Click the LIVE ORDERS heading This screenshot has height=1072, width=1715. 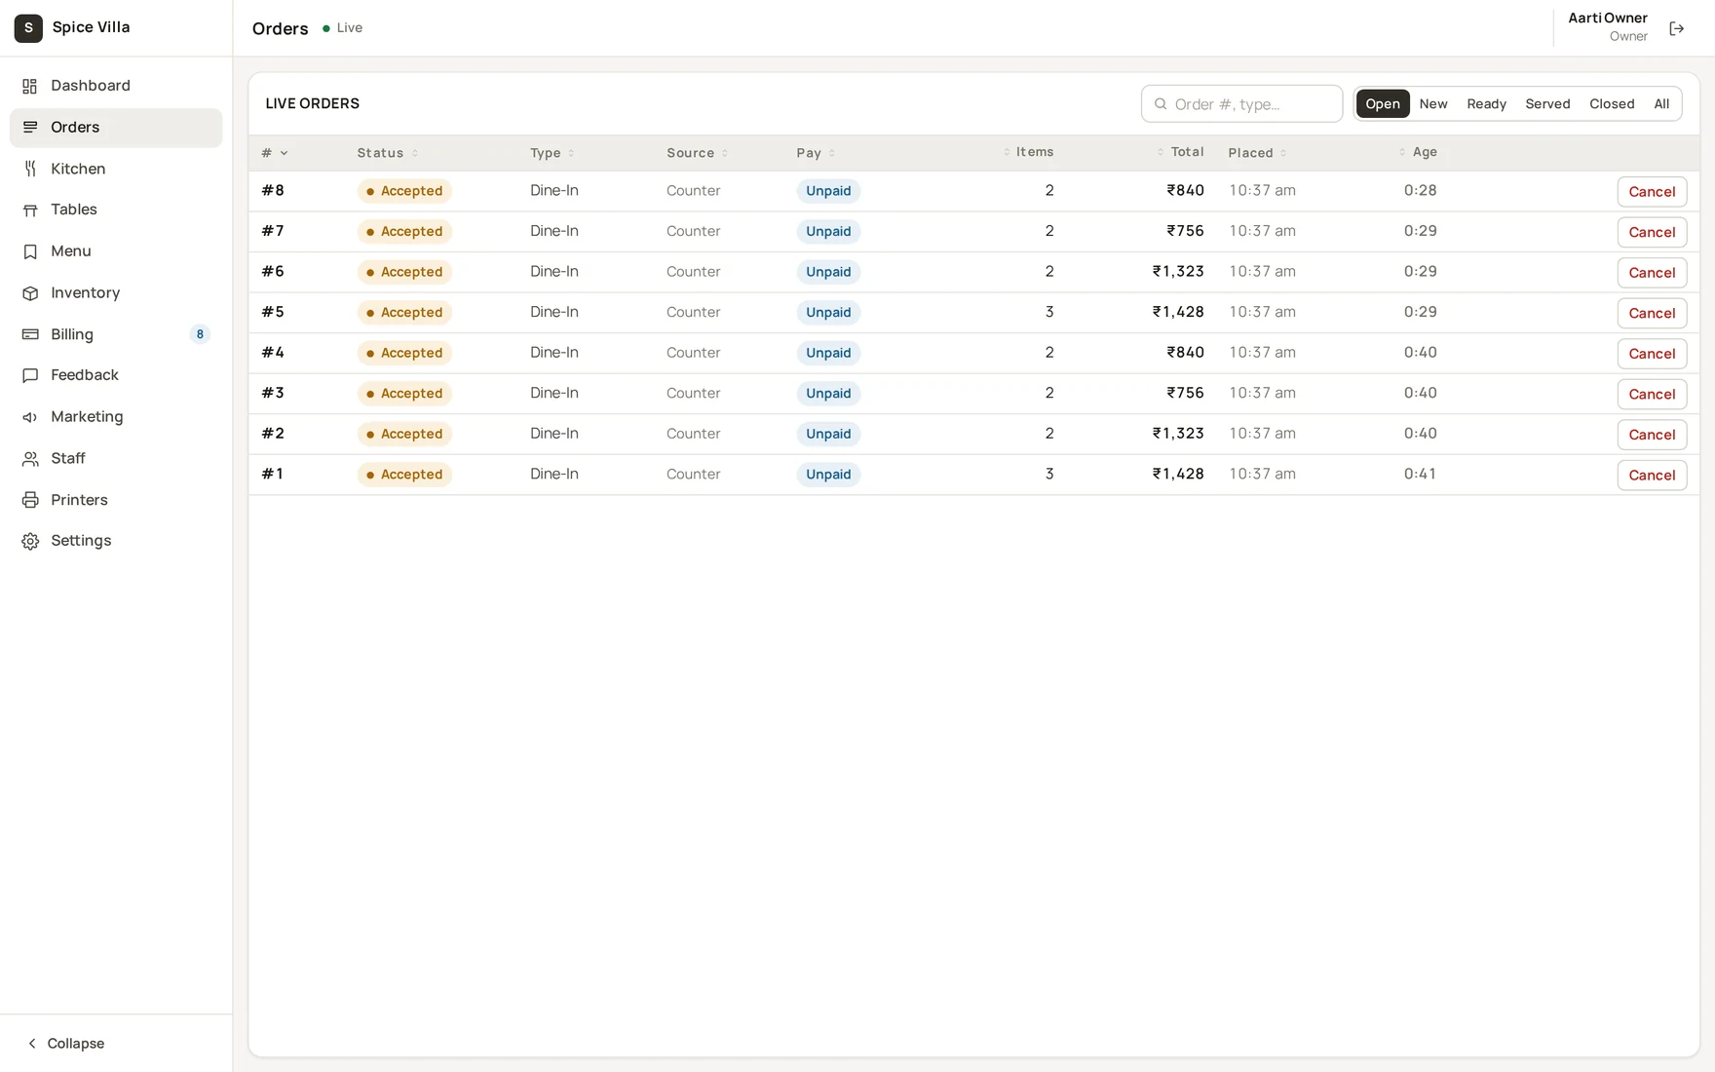(x=312, y=103)
